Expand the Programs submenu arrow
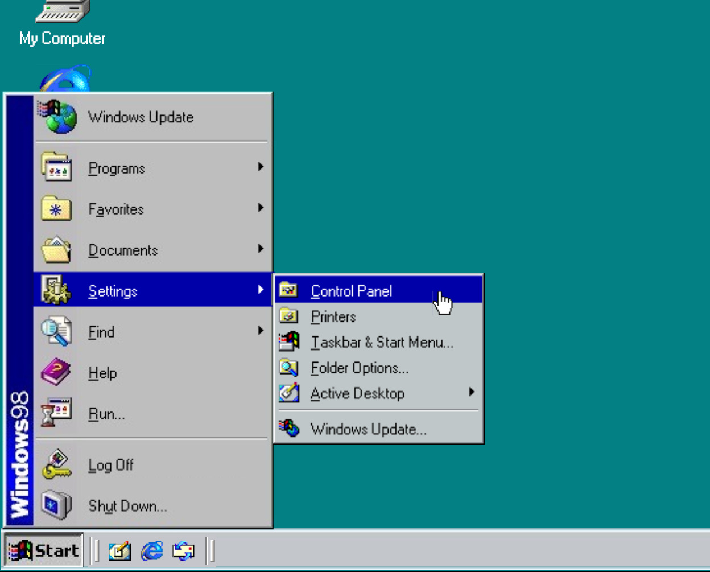The image size is (710, 572). (261, 167)
